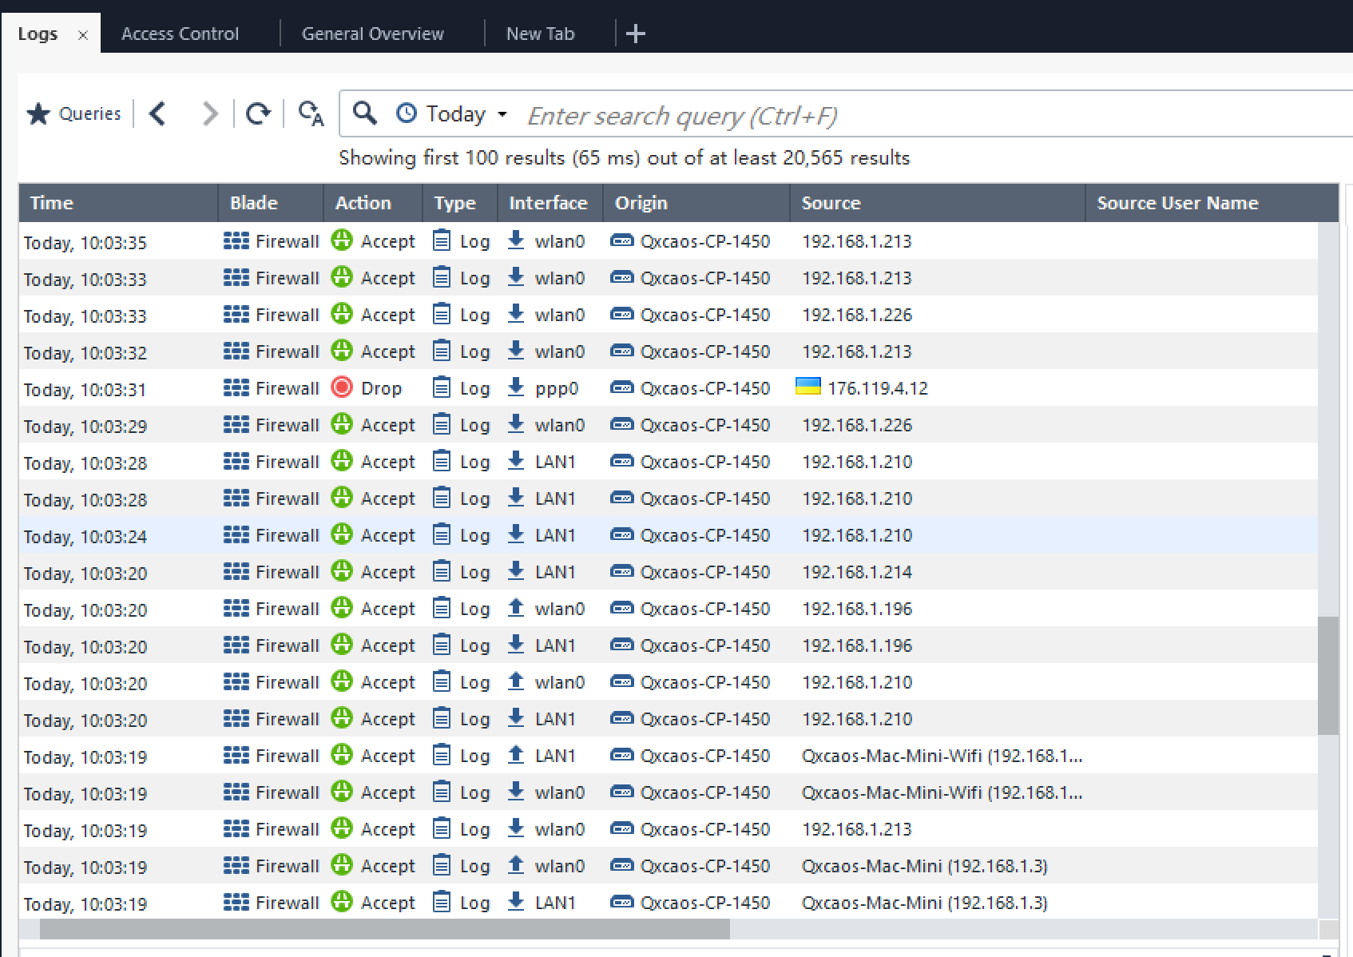The height and width of the screenshot is (957, 1353).
Task: Click the Log type icon at 10:03:35
Action: pos(441,240)
